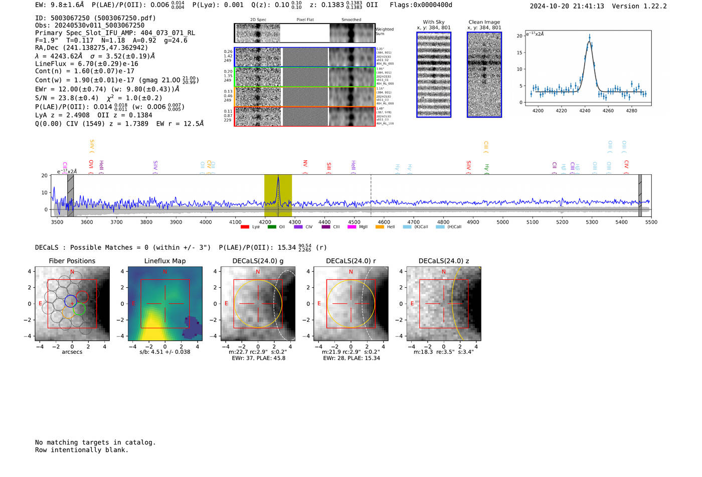Click the green fiber circle in Fiber Positions
The width and height of the screenshot is (702, 477).
point(79,309)
